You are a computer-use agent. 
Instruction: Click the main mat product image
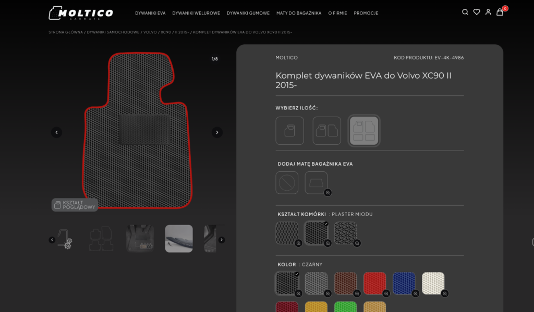coord(137,130)
